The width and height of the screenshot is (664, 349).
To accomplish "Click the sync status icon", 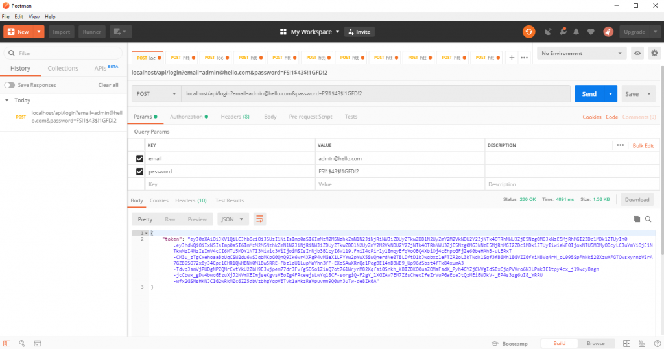I will tap(528, 32).
